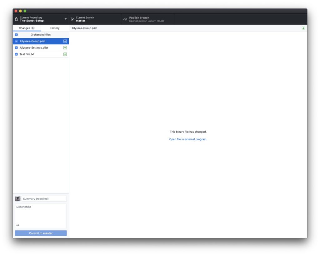Click the green plus icon in the diff header

pyautogui.click(x=303, y=28)
